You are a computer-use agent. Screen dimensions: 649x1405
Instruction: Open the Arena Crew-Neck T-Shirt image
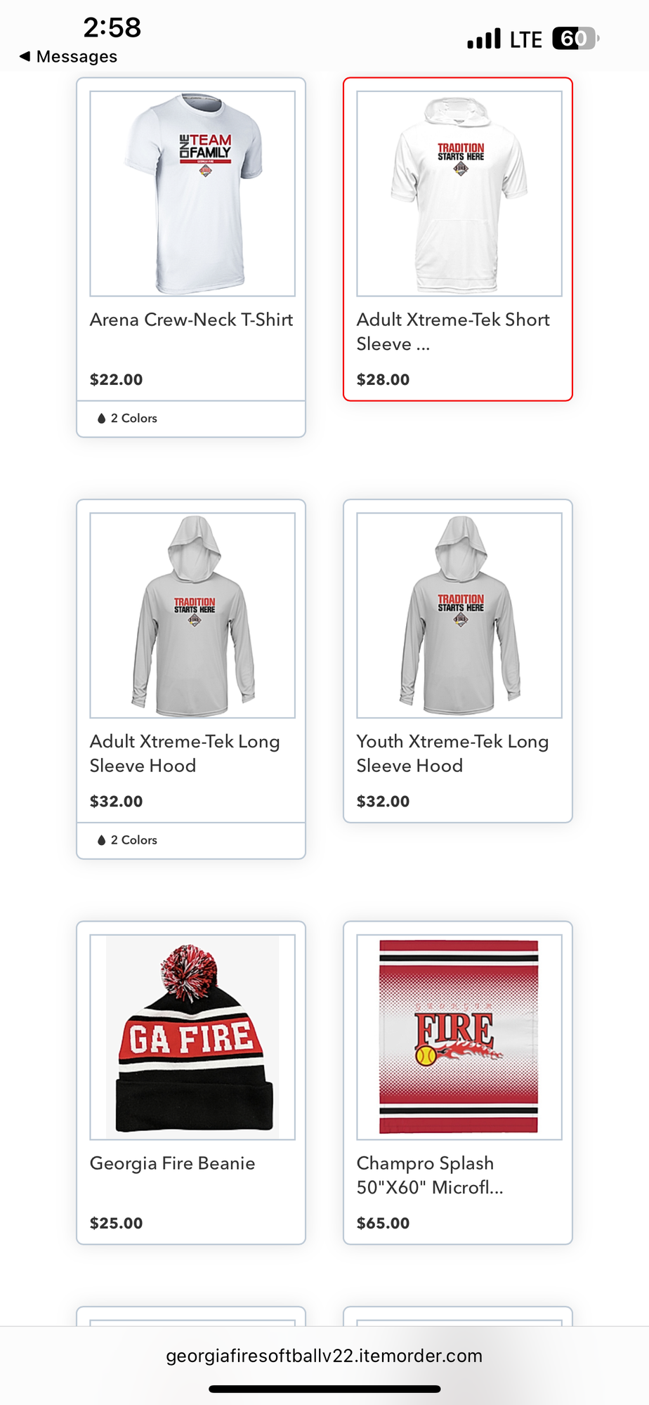[x=192, y=194]
